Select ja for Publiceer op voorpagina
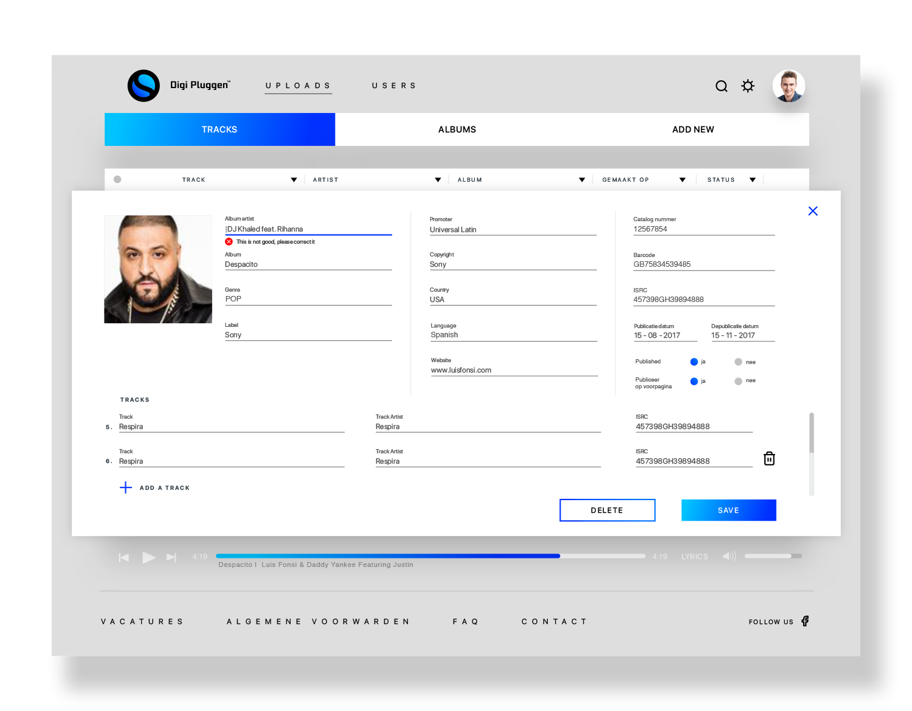This screenshot has width=912, height=711. pyautogui.click(x=694, y=381)
